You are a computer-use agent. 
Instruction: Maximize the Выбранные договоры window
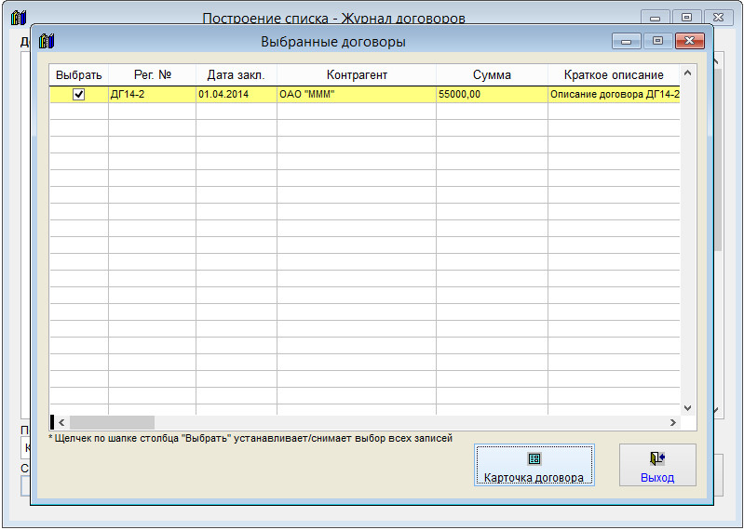pyautogui.click(x=657, y=41)
